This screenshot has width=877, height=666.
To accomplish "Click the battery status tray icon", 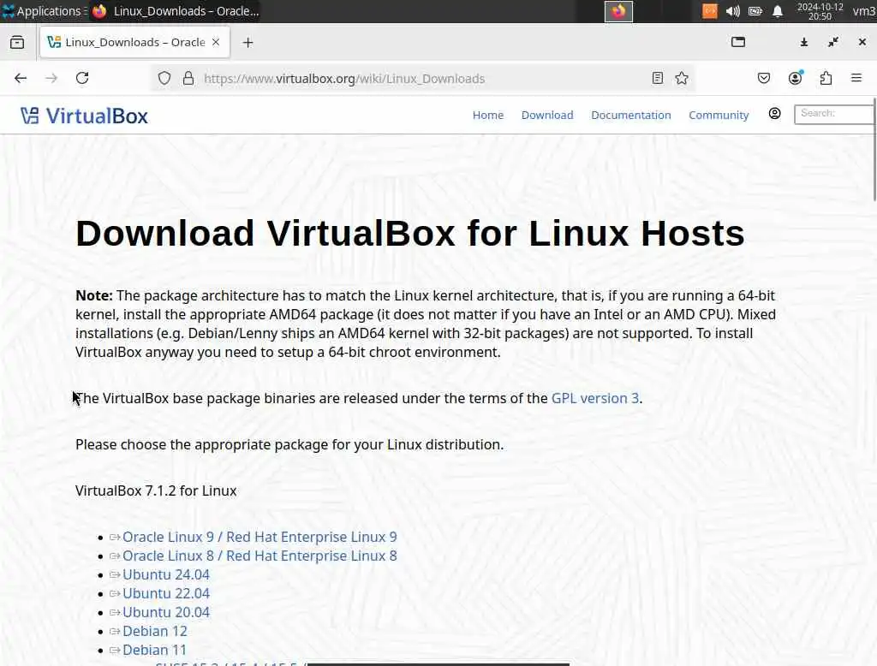I will (x=755, y=11).
